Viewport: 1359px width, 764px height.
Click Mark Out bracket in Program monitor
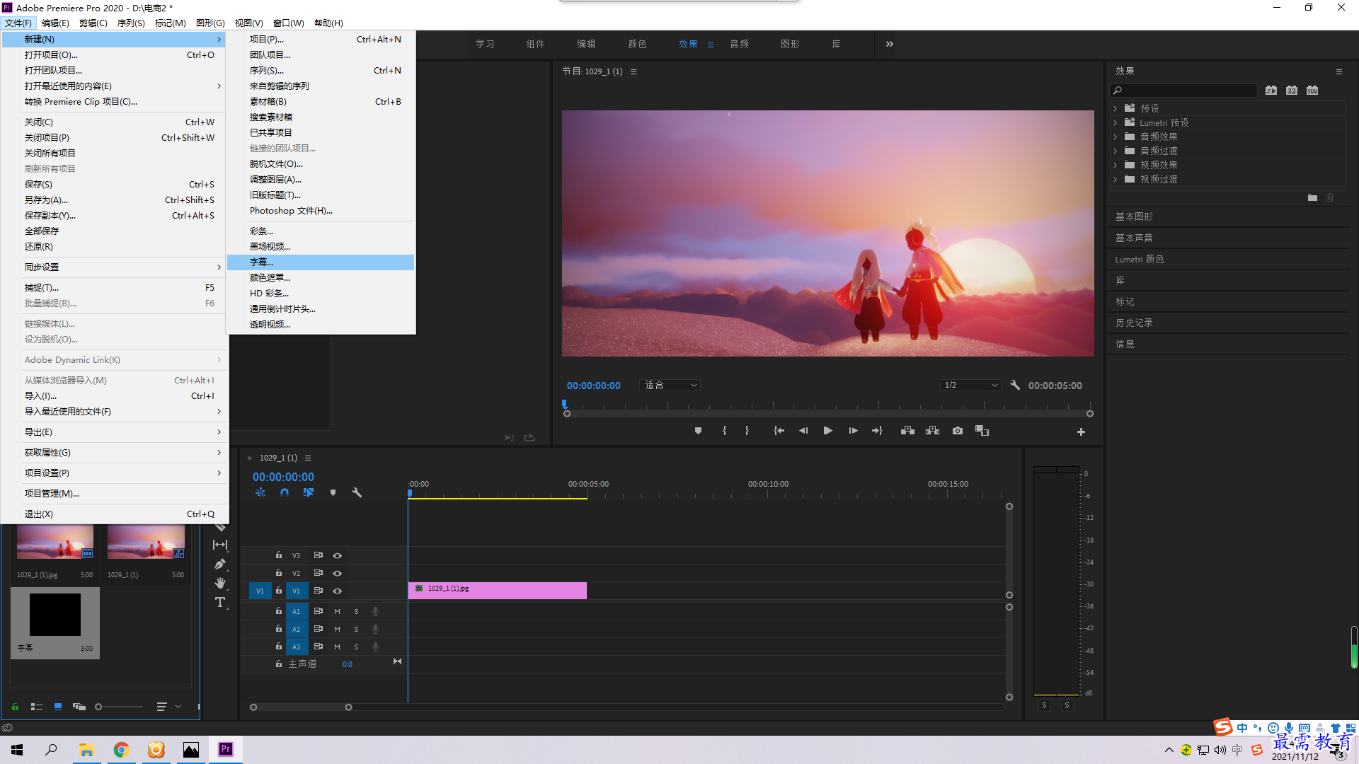[x=747, y=431]
